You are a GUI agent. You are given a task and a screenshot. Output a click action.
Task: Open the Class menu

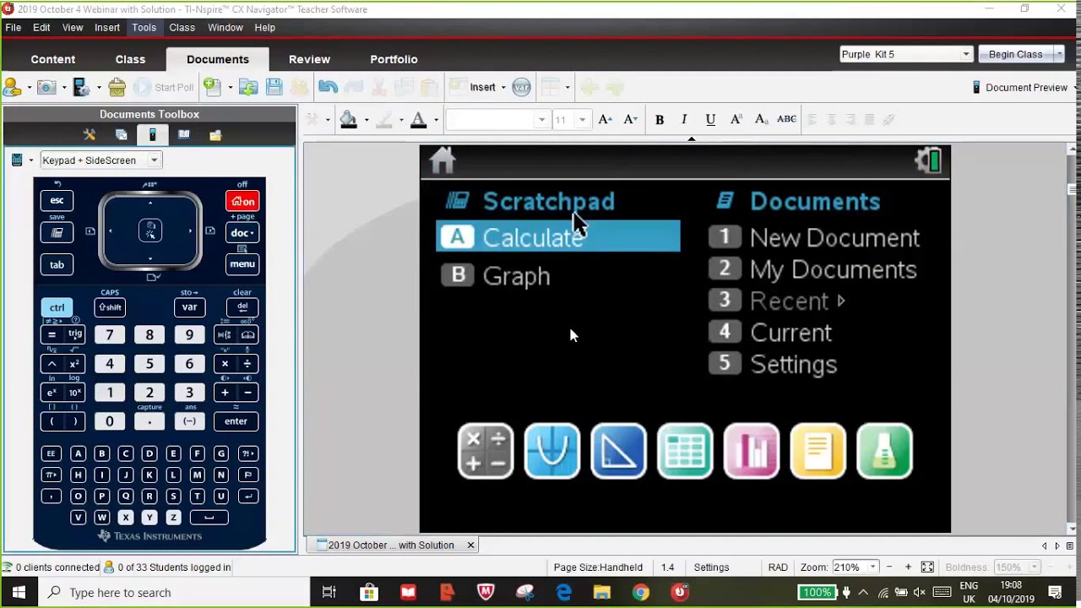pyautogui.click(x=182, y=27)
